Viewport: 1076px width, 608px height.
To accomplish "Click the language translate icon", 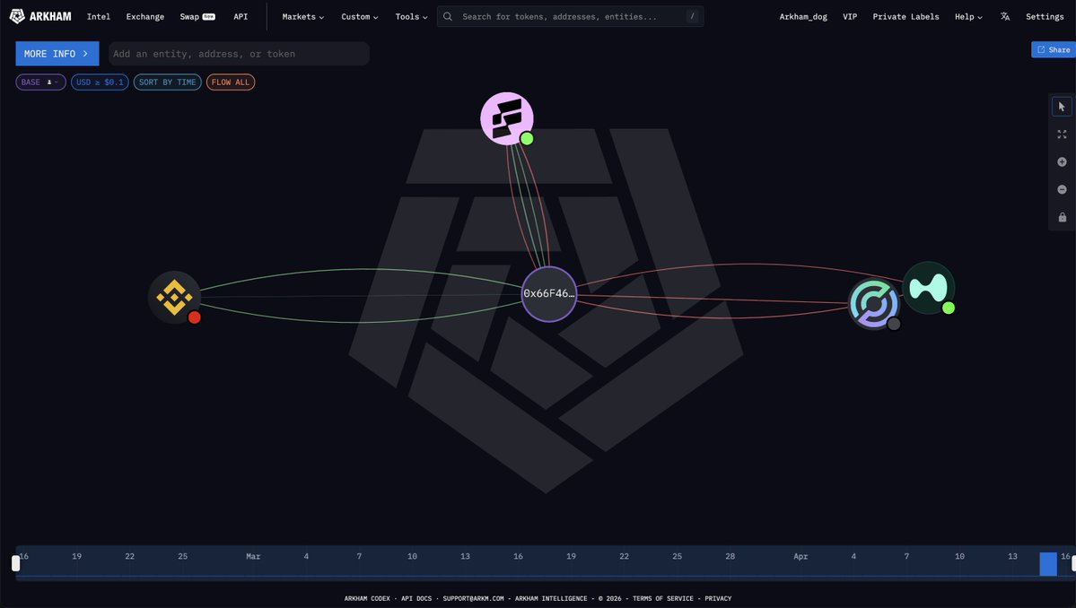I will 1004,16.
